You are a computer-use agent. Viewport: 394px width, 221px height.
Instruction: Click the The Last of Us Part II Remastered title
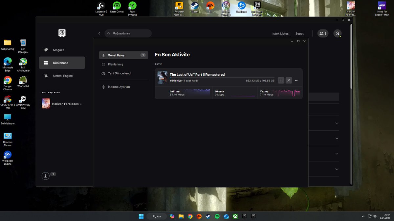click(197, 75)
